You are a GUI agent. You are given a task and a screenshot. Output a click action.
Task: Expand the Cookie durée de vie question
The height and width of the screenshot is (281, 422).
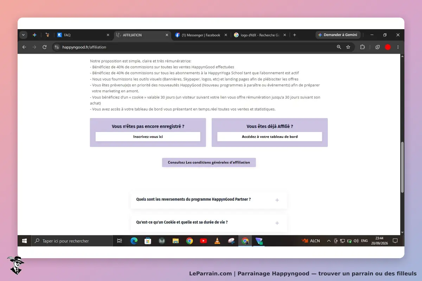point(209,222)
